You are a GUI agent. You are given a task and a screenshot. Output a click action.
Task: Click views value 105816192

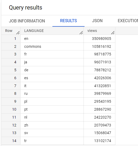(x=101, y=46)
